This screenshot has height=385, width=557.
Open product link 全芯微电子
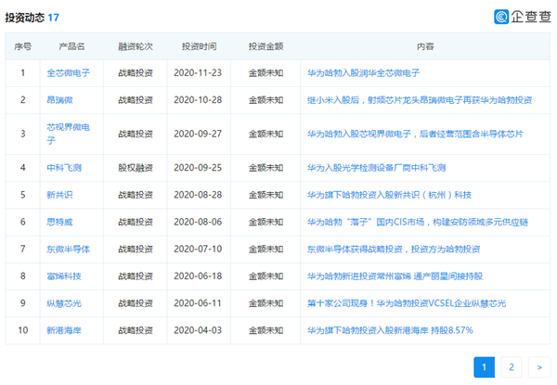pos(68,73)
